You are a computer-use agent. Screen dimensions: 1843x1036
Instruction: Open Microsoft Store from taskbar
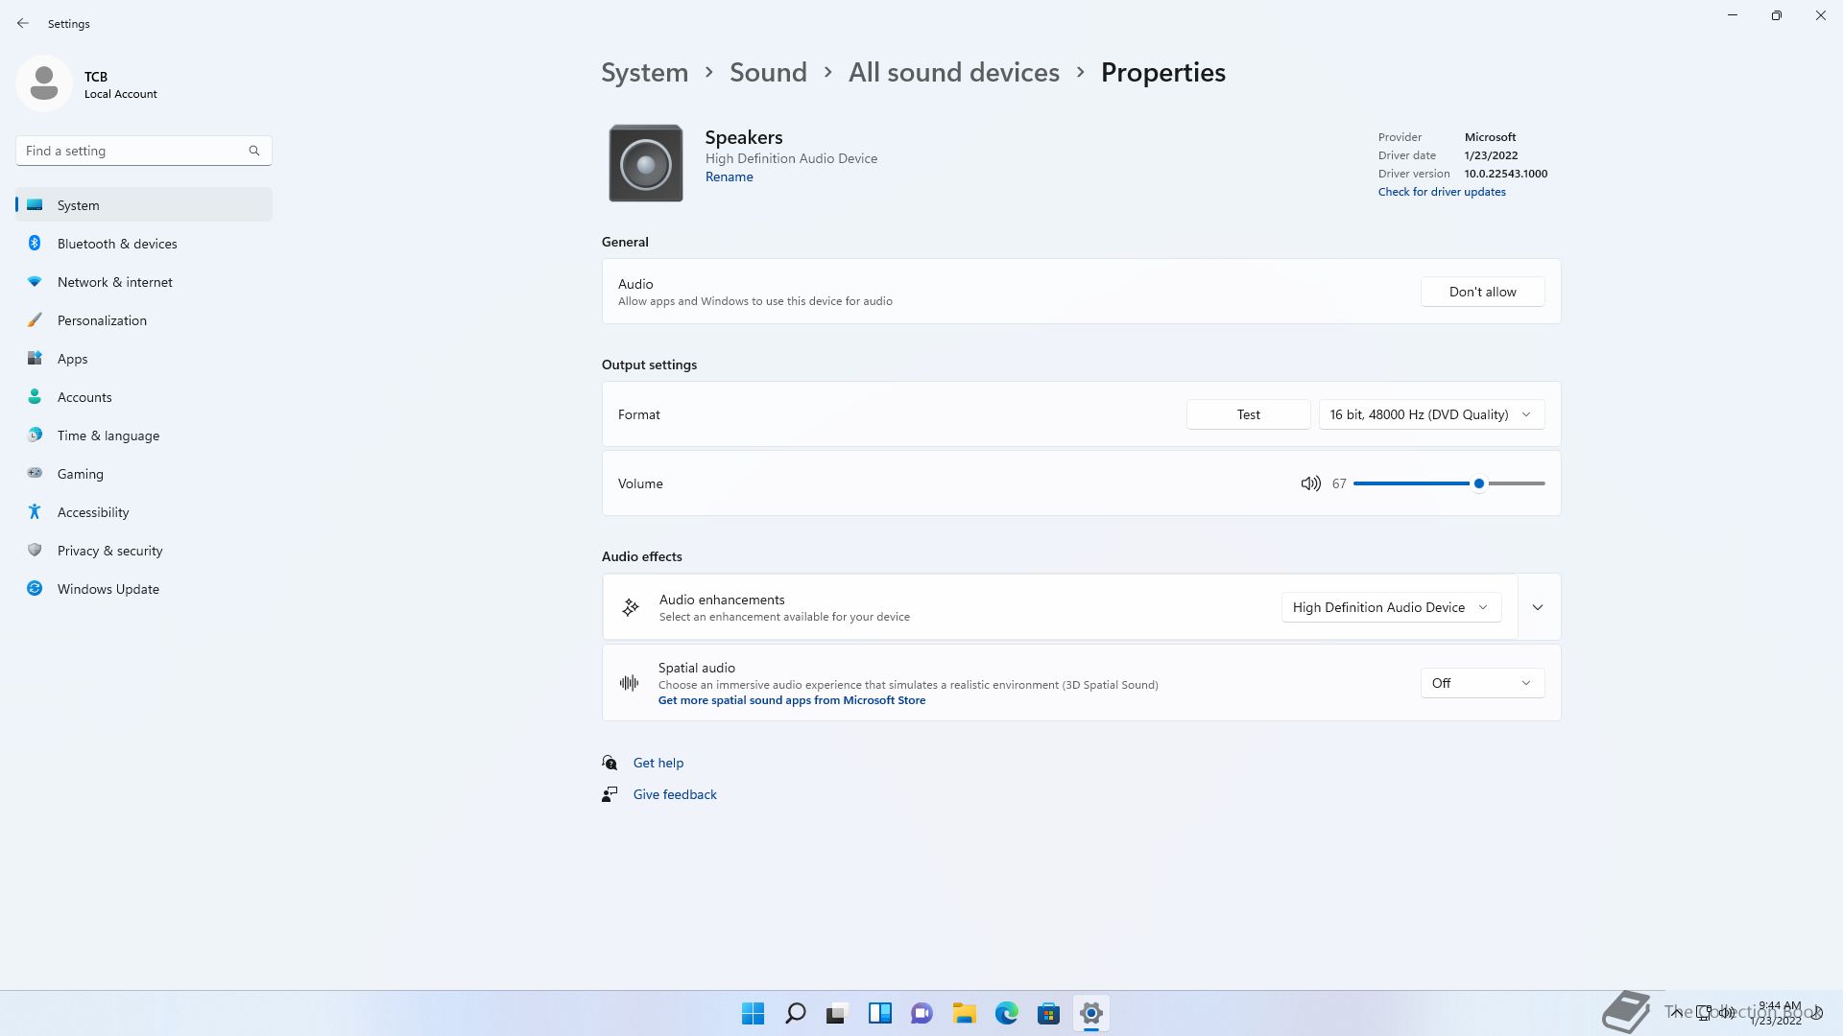coord(1048,1013)
